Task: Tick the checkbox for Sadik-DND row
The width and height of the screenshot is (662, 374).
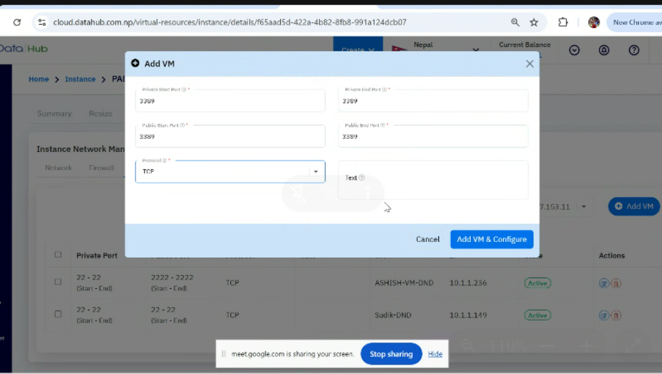Action: tap(58, 314)
